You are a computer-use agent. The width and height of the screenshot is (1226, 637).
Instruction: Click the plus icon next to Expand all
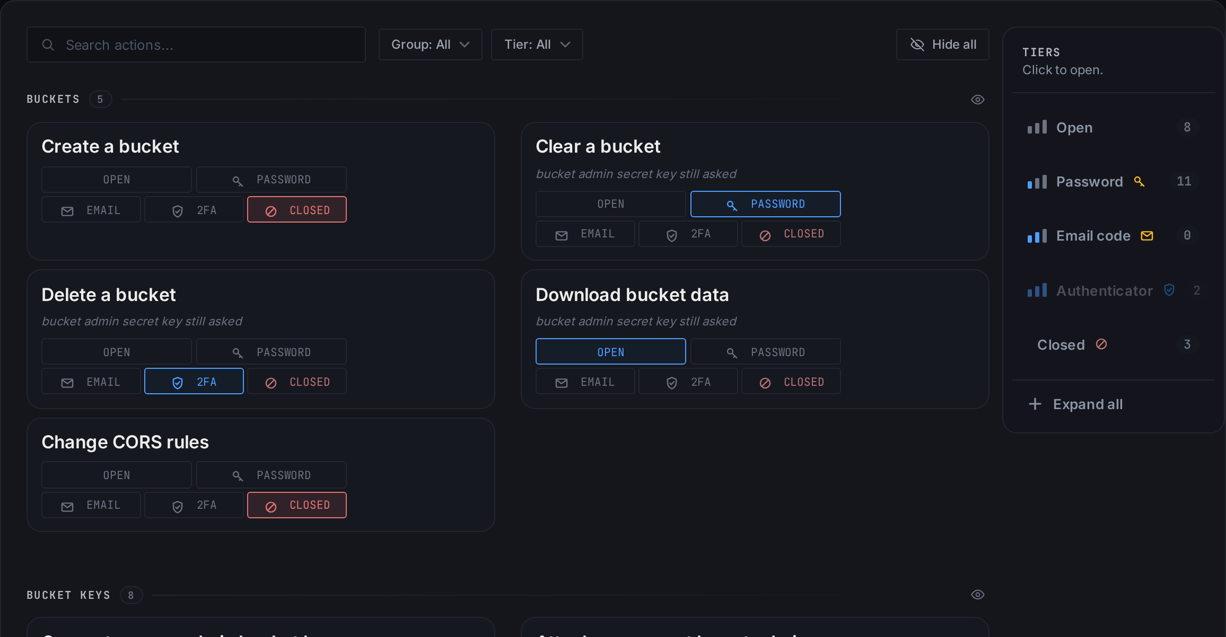[1035, 404]
